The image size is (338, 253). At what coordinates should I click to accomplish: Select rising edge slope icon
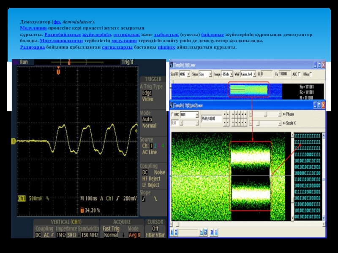click(144, 199)
